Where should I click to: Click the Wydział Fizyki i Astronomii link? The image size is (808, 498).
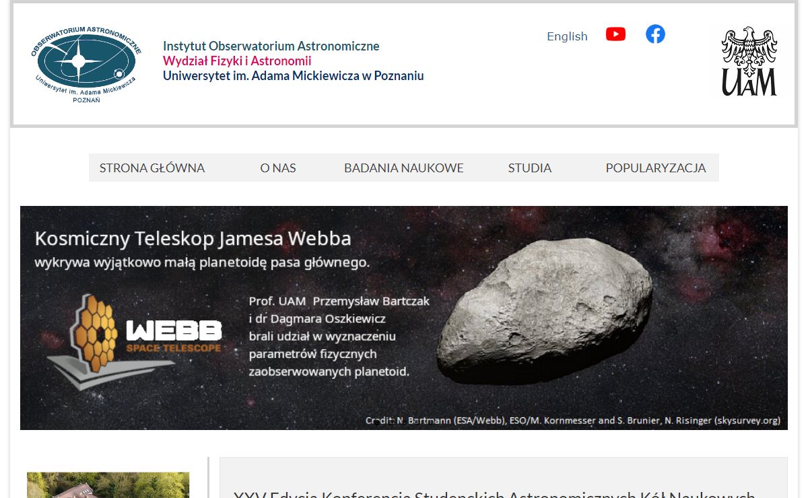tap(237, 61)
